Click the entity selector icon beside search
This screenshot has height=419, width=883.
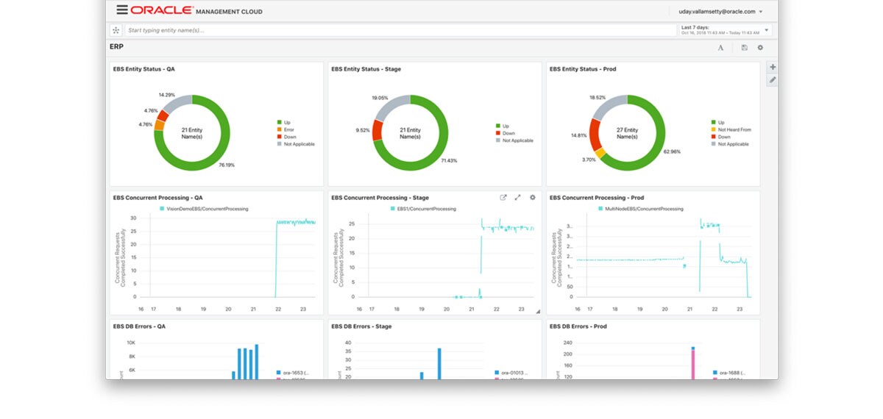coord(116,30)
